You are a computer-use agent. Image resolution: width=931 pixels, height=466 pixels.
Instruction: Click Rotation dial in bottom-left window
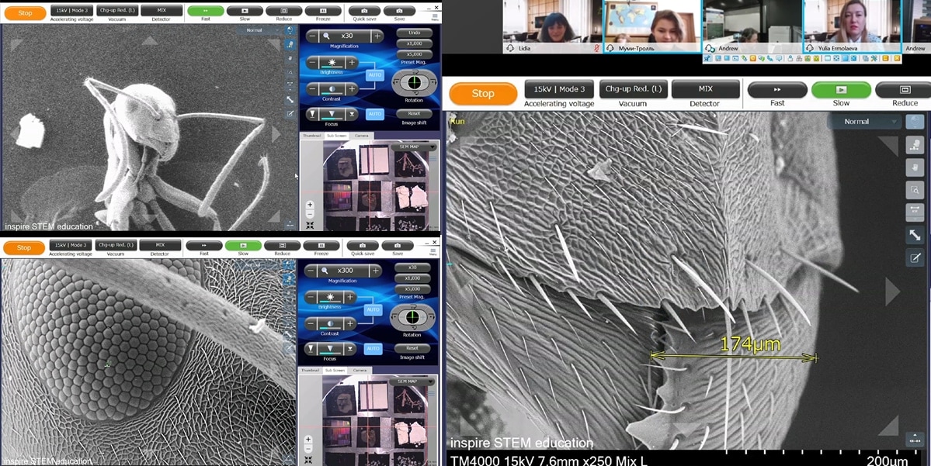tap(414, 316)
